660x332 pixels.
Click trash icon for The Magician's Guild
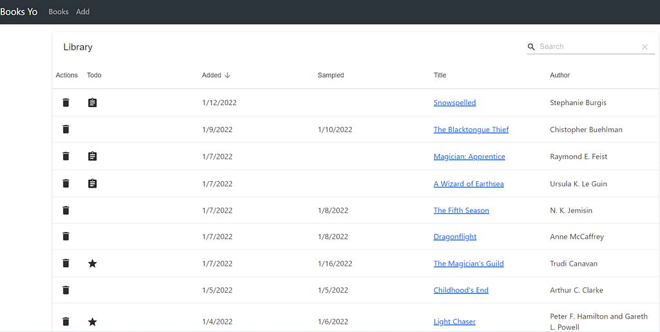pos(66,264)
